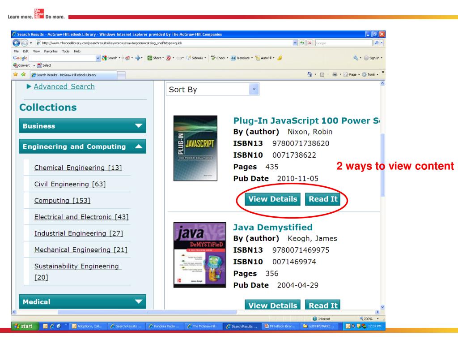This screenshot has height=344, width=458.
Task: Click the Google toolbar Search button
Action: (111, 58)
